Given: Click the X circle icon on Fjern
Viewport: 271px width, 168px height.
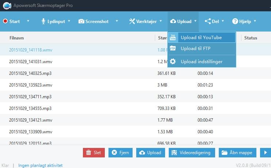Looking at the screenshot, I should click(x=114, y=152).
